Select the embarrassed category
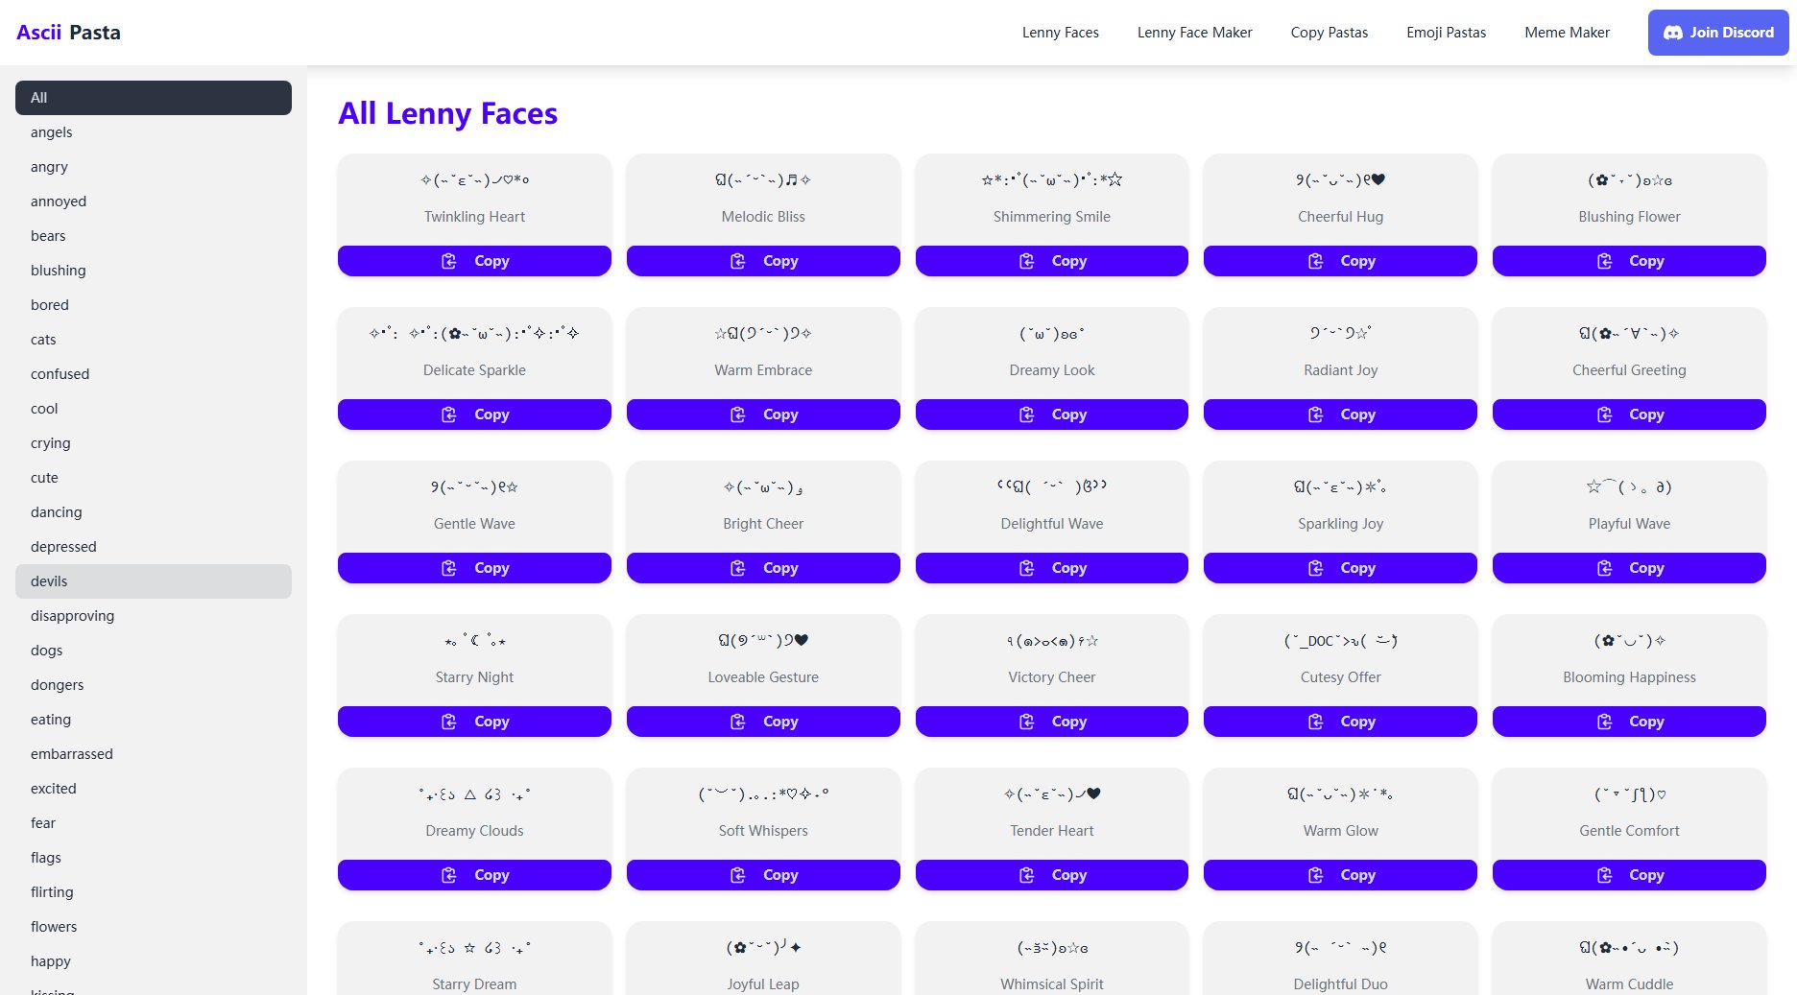1797x995 pixels. pos(154,754)
